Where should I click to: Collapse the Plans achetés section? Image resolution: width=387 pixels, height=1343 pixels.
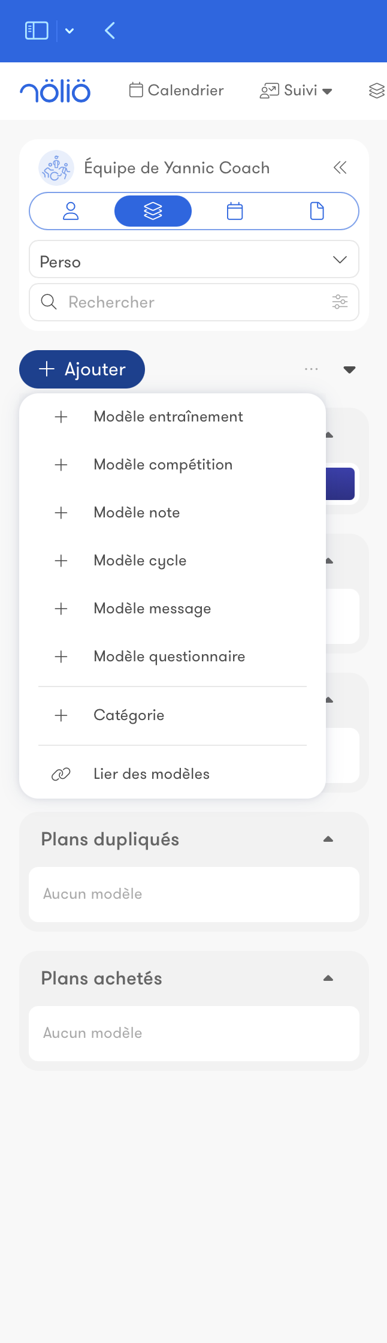point(328,978)
